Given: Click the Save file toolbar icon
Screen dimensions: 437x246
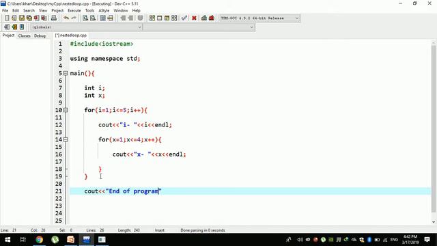Looking at the screenshot, I should point(21,18).
